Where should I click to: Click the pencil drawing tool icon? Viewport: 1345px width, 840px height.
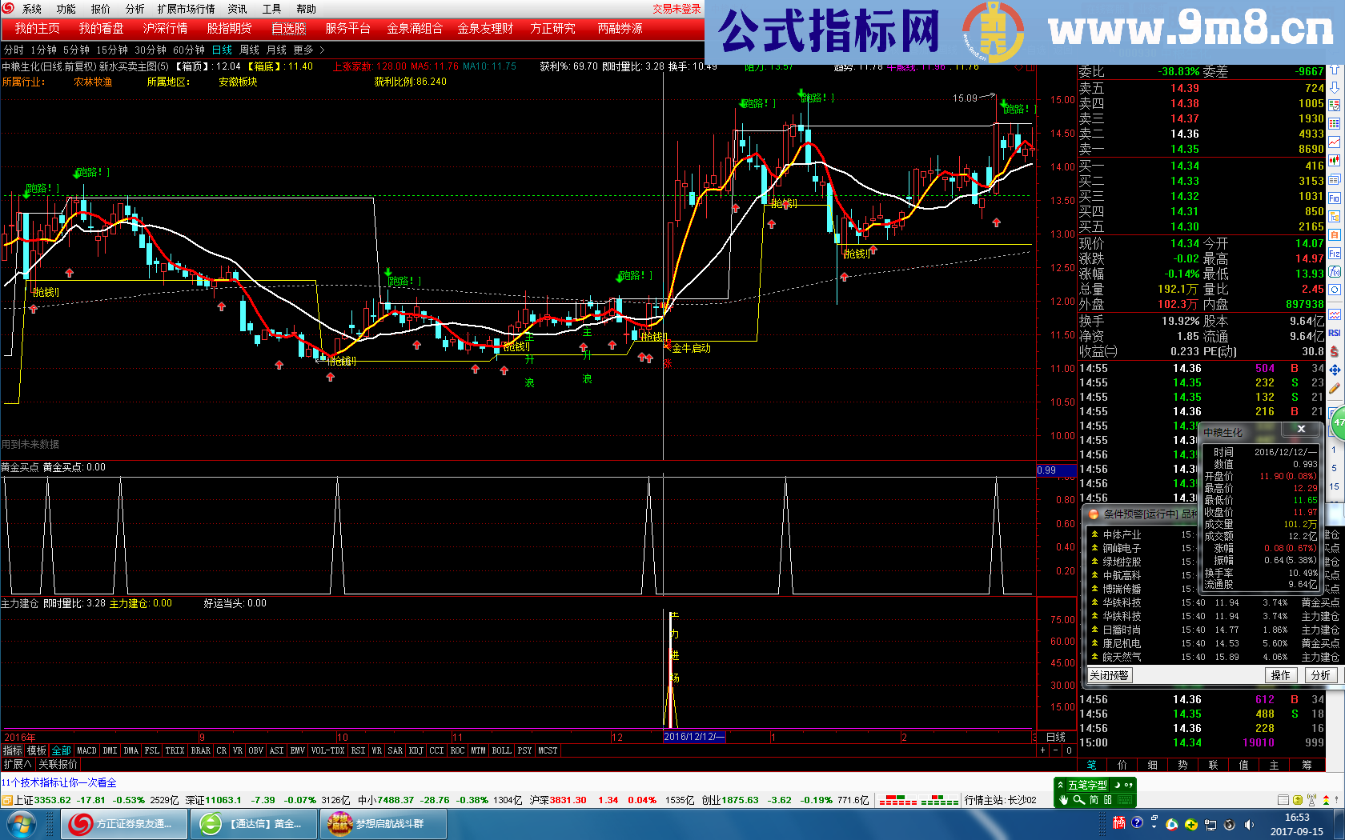point(1335,389)
